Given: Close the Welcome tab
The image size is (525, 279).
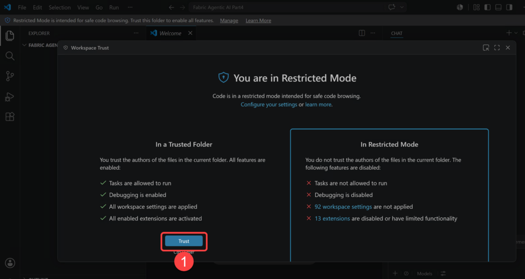Looking at the screenshot, I should tap(190, 33).
